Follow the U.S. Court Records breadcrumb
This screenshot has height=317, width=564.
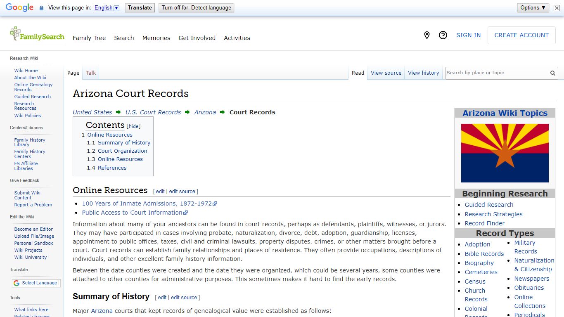click(153, 112)
